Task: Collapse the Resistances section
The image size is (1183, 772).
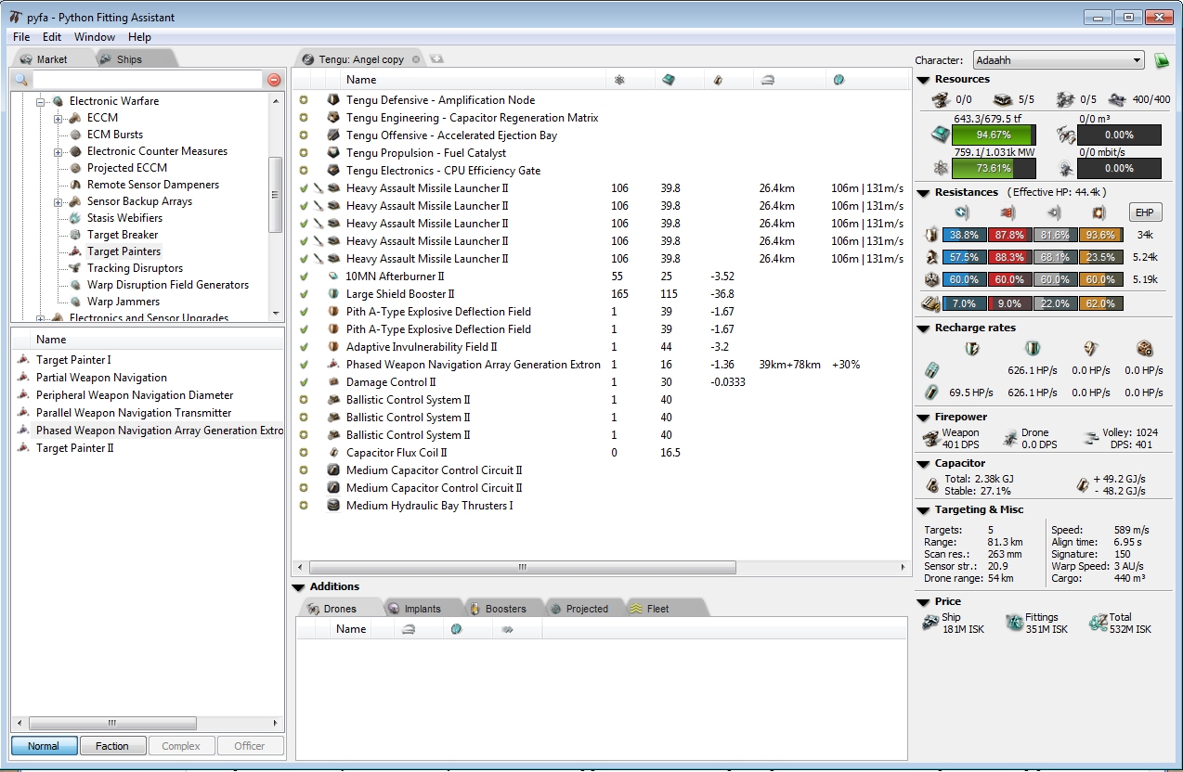Action: point(924,192)
